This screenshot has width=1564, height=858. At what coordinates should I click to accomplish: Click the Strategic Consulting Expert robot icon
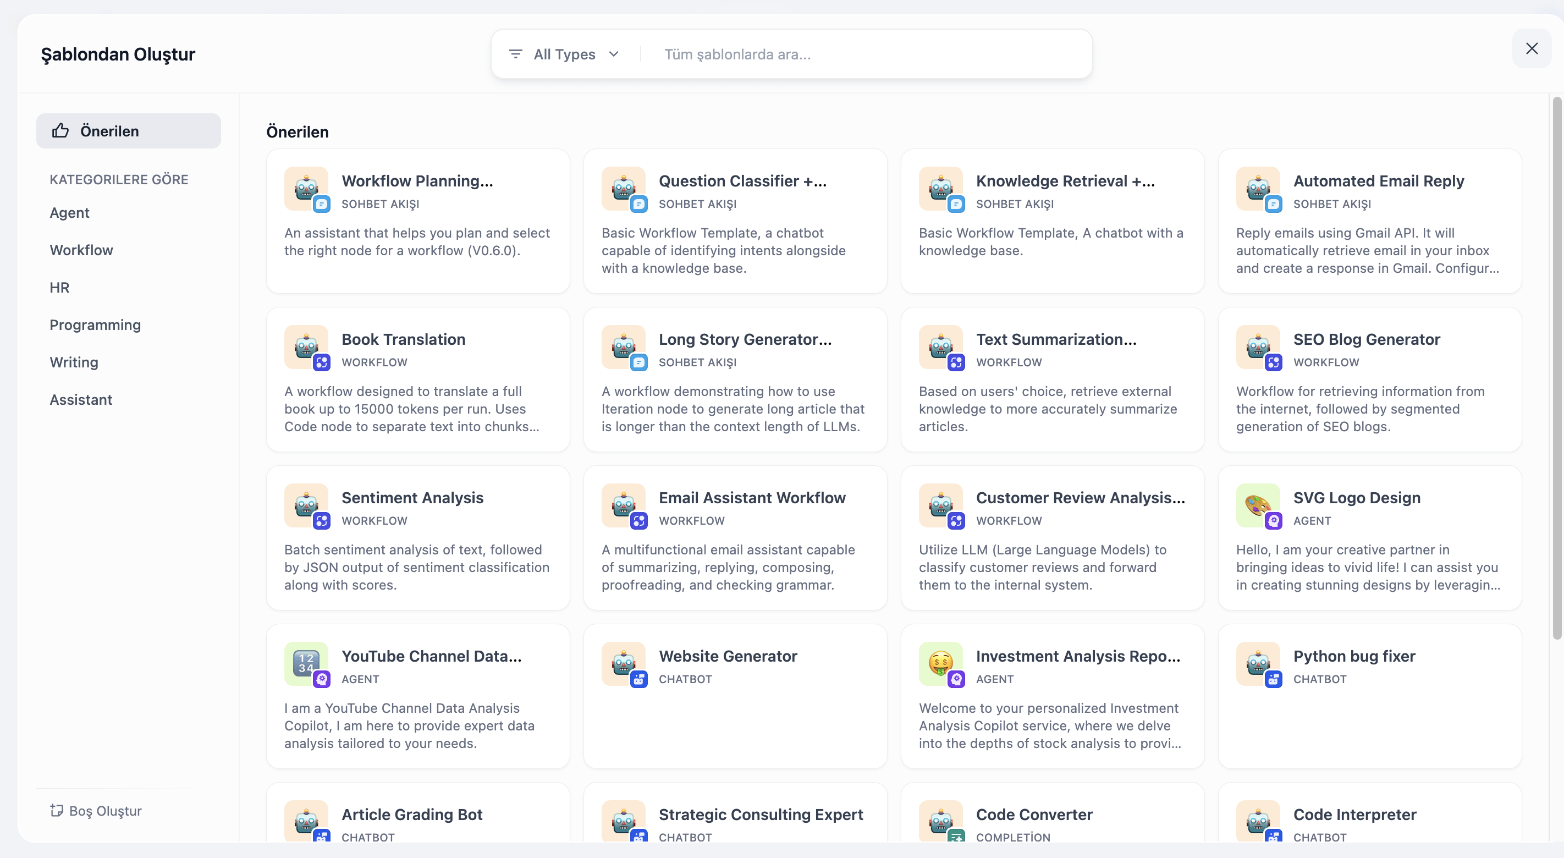click(624, 822)
